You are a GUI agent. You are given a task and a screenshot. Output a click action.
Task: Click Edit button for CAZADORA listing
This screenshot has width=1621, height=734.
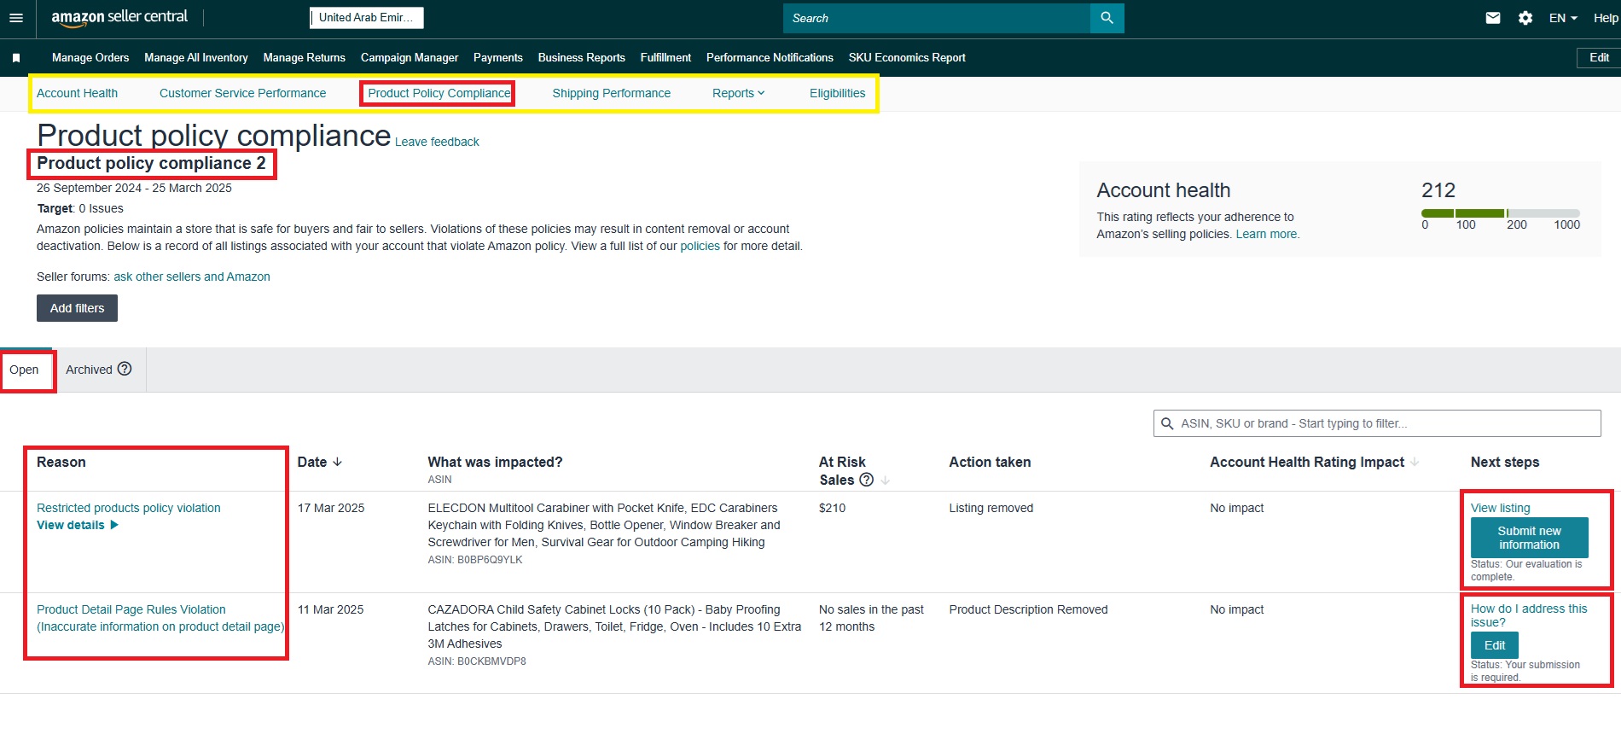(x=1495, y=645)
